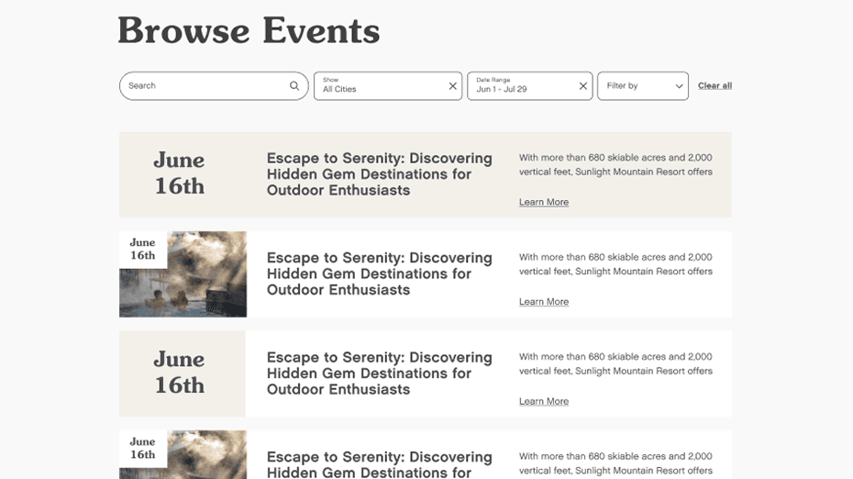
Task: Open the fourth event title at the page bottom
Action: click(379, 464)
